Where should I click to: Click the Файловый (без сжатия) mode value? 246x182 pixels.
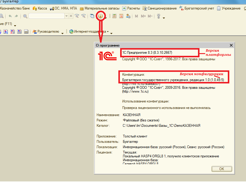141,120
